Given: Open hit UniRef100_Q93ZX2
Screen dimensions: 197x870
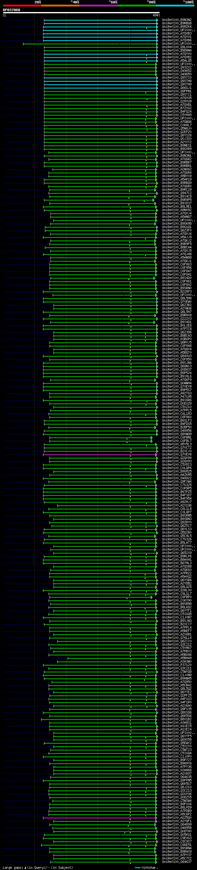Looking at the screenshot, I should point(177,67).
